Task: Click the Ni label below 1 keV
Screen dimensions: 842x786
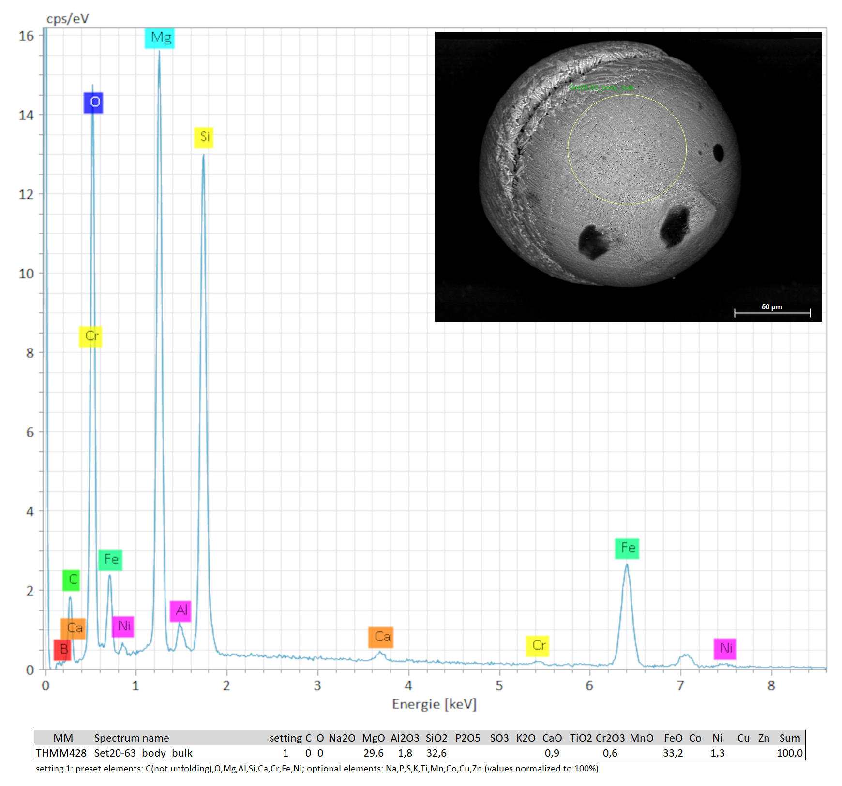Action: click(x=123, y=626)
